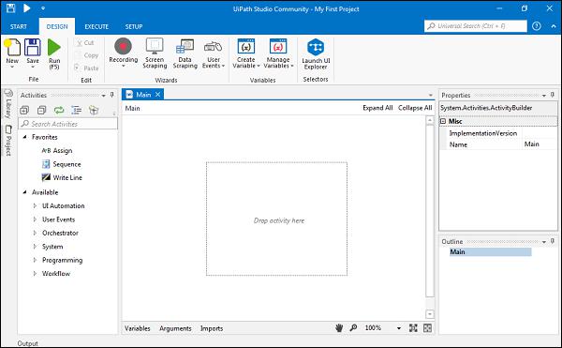The width and height of the screenshot is (562, 348).
Task: Expand the Workflow category
Action: coord(35,273)
